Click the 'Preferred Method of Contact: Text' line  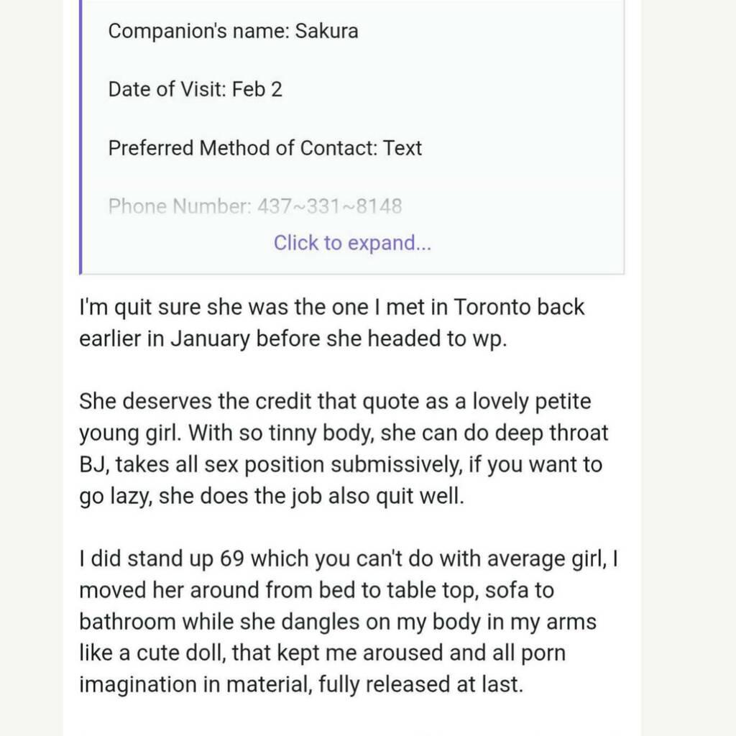coord(264,148)
